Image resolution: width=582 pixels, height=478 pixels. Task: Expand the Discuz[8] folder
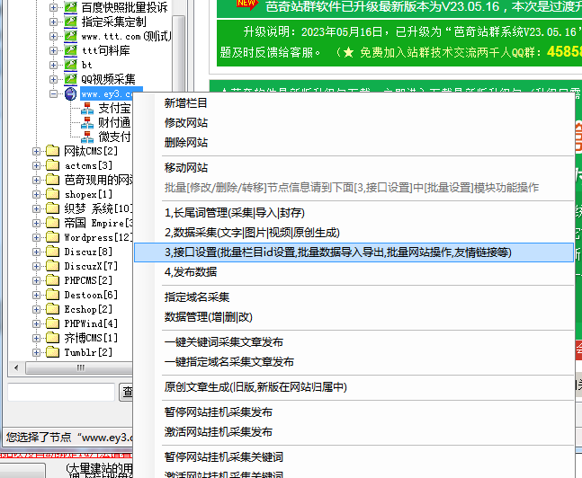tap(36, 252)
